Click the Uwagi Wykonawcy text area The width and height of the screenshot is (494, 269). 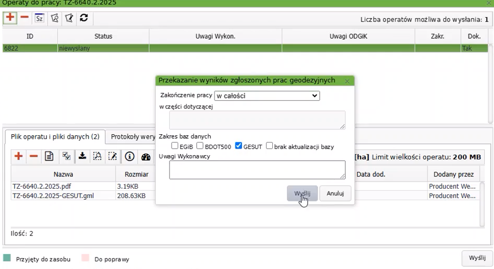pyautogui.click(x=257, y=170)
